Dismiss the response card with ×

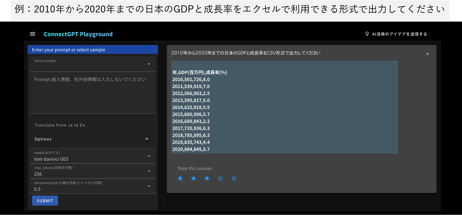427,54
